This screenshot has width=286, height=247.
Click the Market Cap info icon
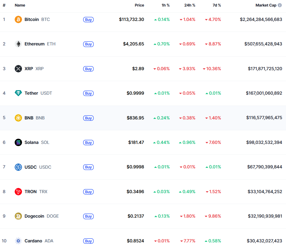tap(280, 5)
